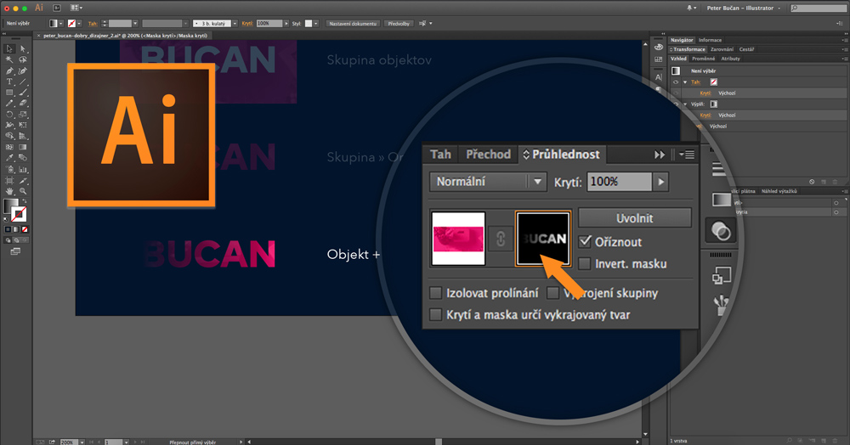Enable the Oříznout checkbox
Image resolution: width=850 pixels, height=445 pixels.
coord(585,241)
